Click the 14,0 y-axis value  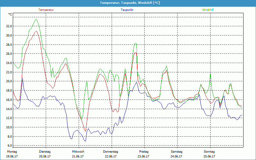click(9, 109)
